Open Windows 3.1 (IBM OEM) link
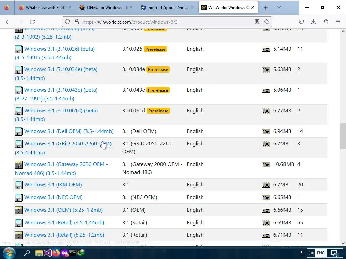This screenshot has height=259, width=346. tap(53, 184)
